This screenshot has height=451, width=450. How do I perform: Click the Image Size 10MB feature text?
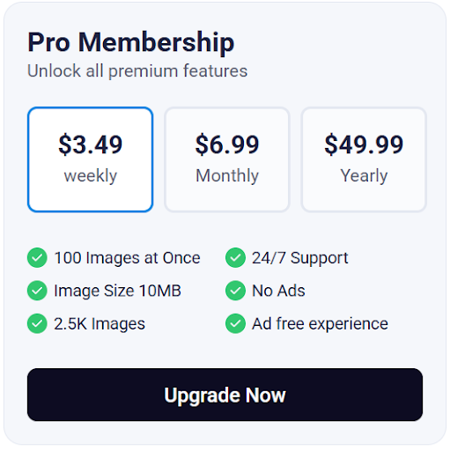tap(117, 291)
